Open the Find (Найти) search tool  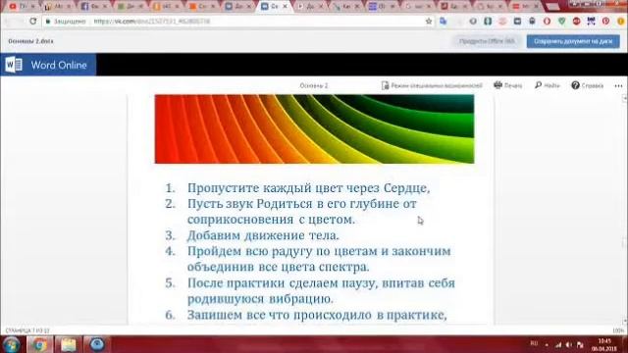coord(548,85)
